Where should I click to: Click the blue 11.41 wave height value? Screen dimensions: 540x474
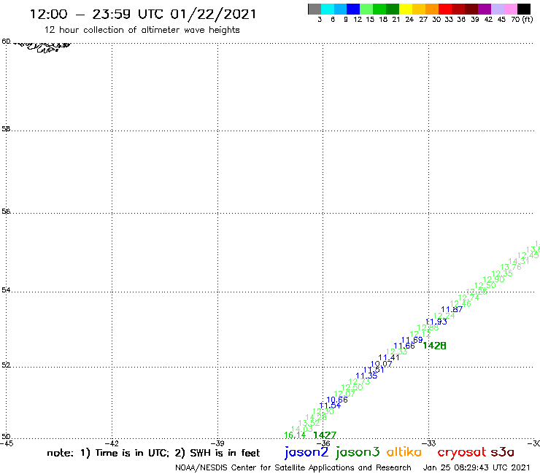pyautogui.click(x=389, y=357)
